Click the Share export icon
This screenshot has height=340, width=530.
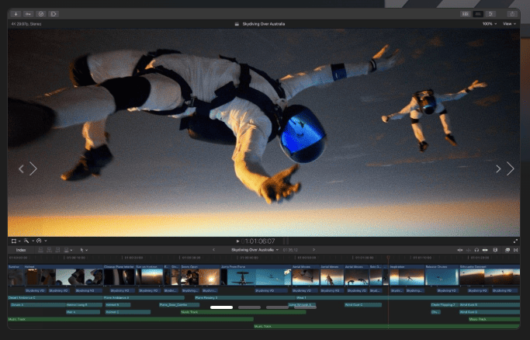512,14
